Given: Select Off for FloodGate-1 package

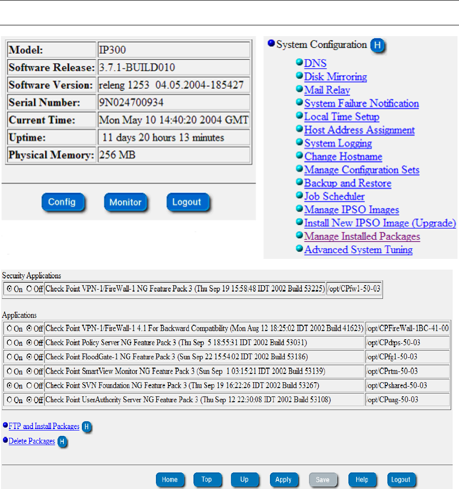Looking at the screenshot, I should click(x=29, y=356).
